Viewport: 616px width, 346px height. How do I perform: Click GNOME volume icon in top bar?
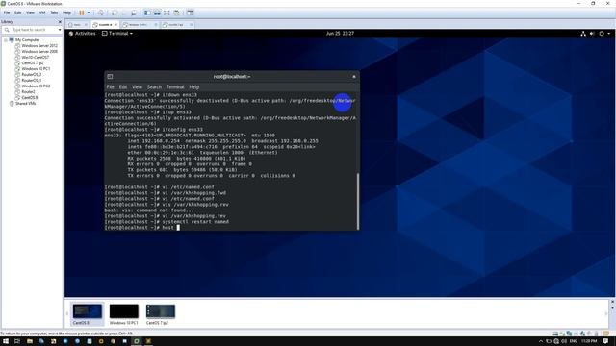coord(592,34)
